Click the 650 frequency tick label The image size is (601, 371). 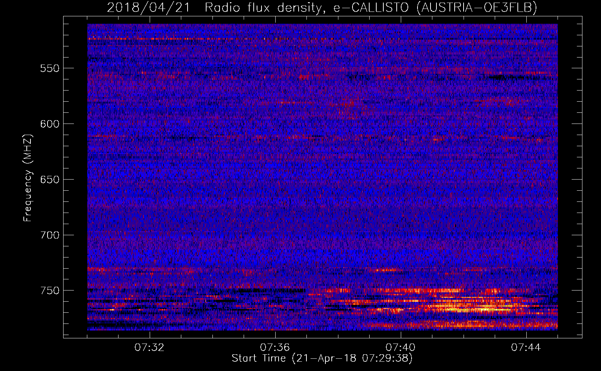(x=50, y=180)
